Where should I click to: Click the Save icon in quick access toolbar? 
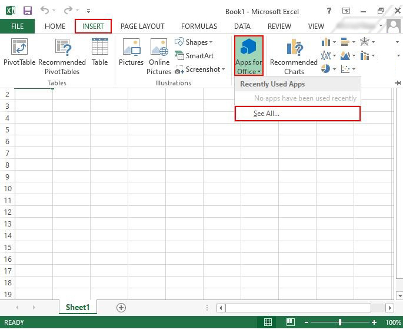tap(27, 11)
